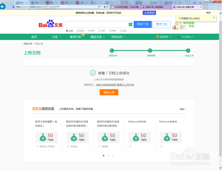Click the 立即更新 button in top banner
Screen dimensions: 222x171
coord(149,13)
